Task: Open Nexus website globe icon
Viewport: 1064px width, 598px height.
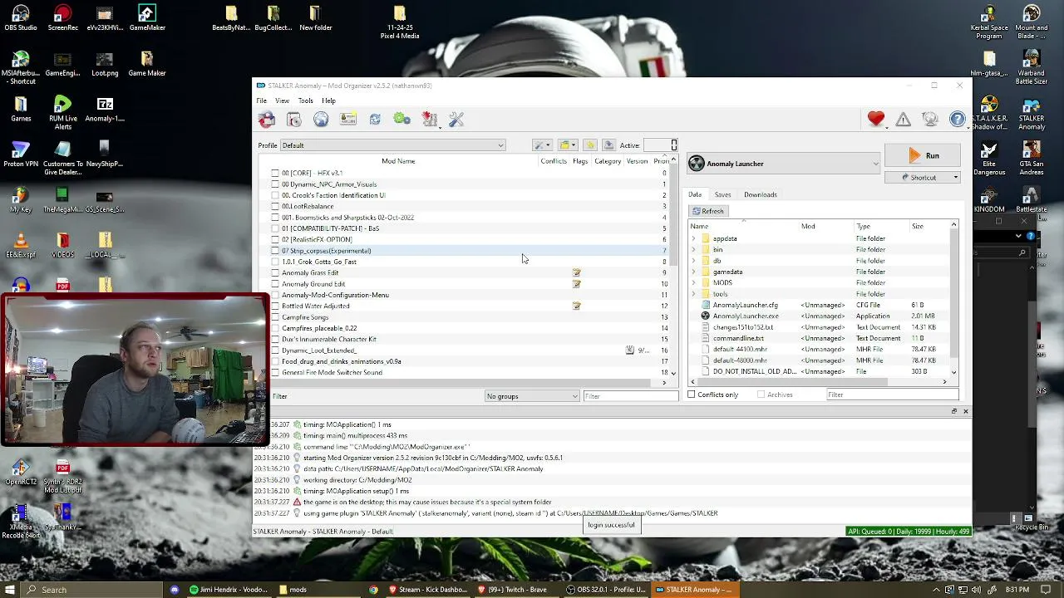Action: (x=321, y=120)
